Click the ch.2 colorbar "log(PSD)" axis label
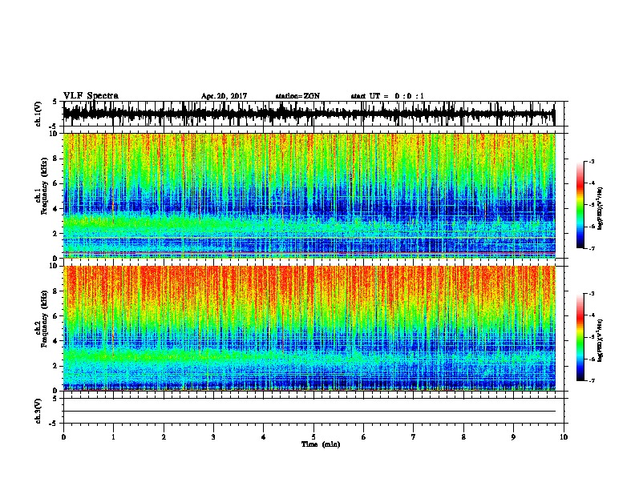The height and width of the screenshot is (490, 635). click(x=601, y=340)
